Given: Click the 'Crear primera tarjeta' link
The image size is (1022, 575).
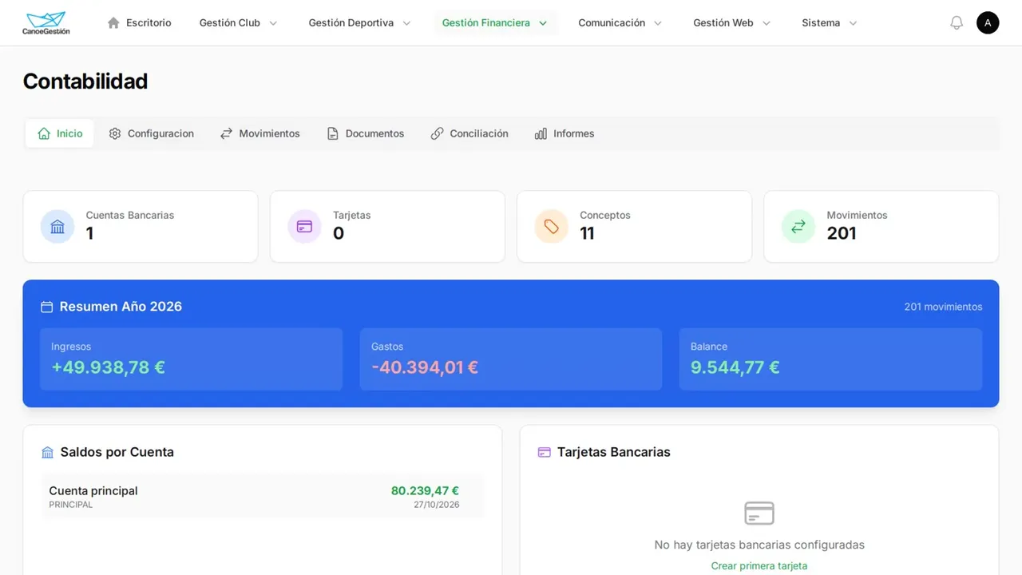Looking at the screenshot, I should point(759,565).
